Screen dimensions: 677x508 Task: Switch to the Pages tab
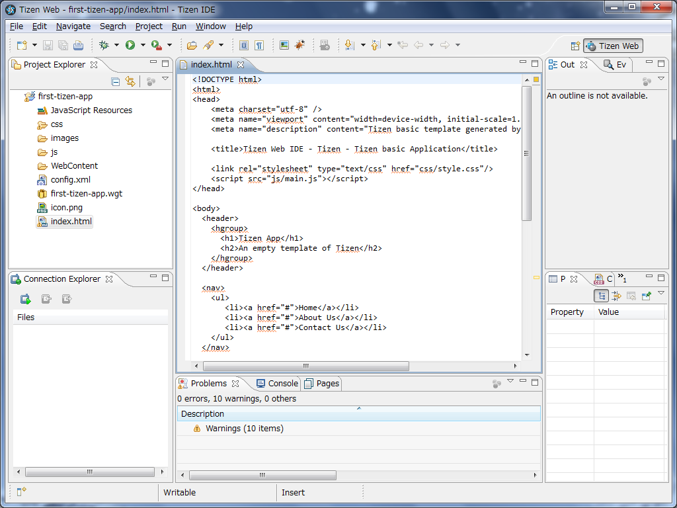pos(322,384)
